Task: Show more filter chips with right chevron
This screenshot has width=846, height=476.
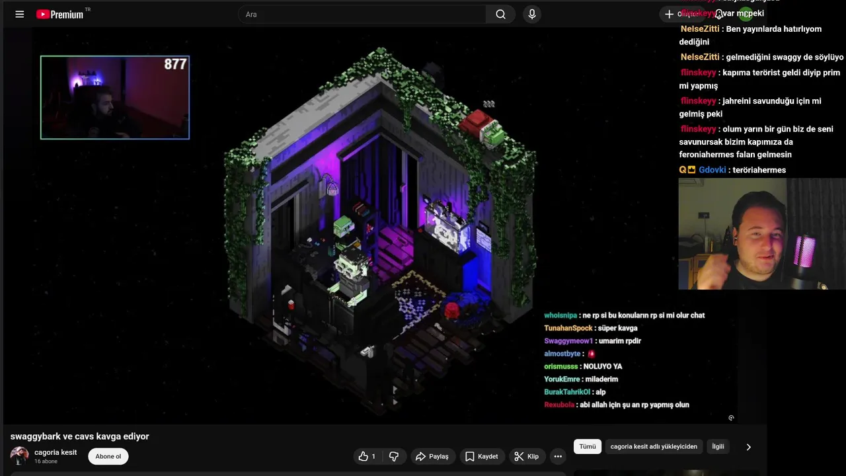Action: pos(748,447)
